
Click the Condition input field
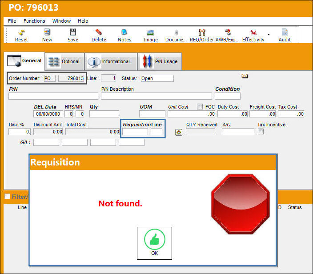pyautogui.click(x=228, y=96)
